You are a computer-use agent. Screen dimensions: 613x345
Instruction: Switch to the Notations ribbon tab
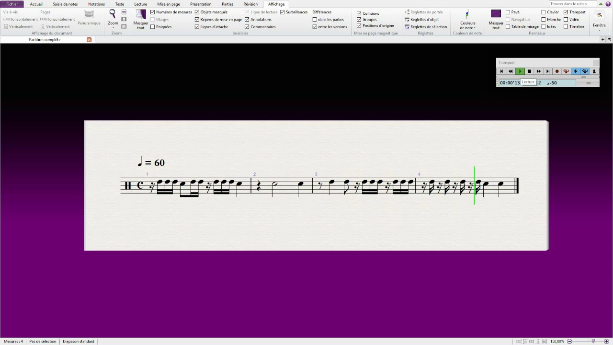coord(96,4)
